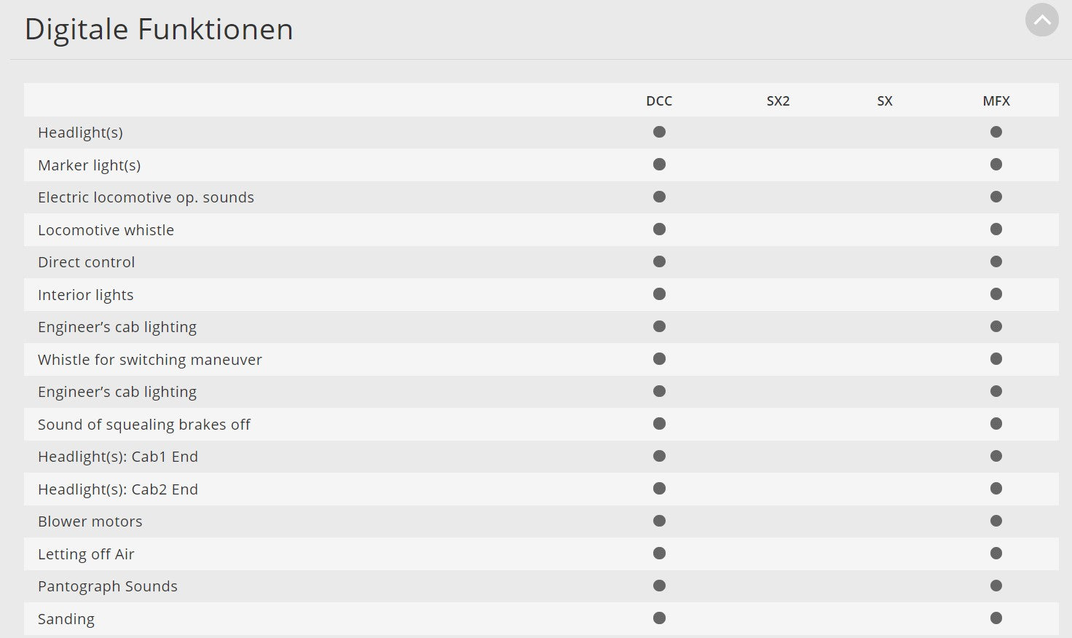Image resolution: width=1072 pixels, height=638 pixels.
Task: Click the MFX dot for Direct control
Action: click(996, 261)
